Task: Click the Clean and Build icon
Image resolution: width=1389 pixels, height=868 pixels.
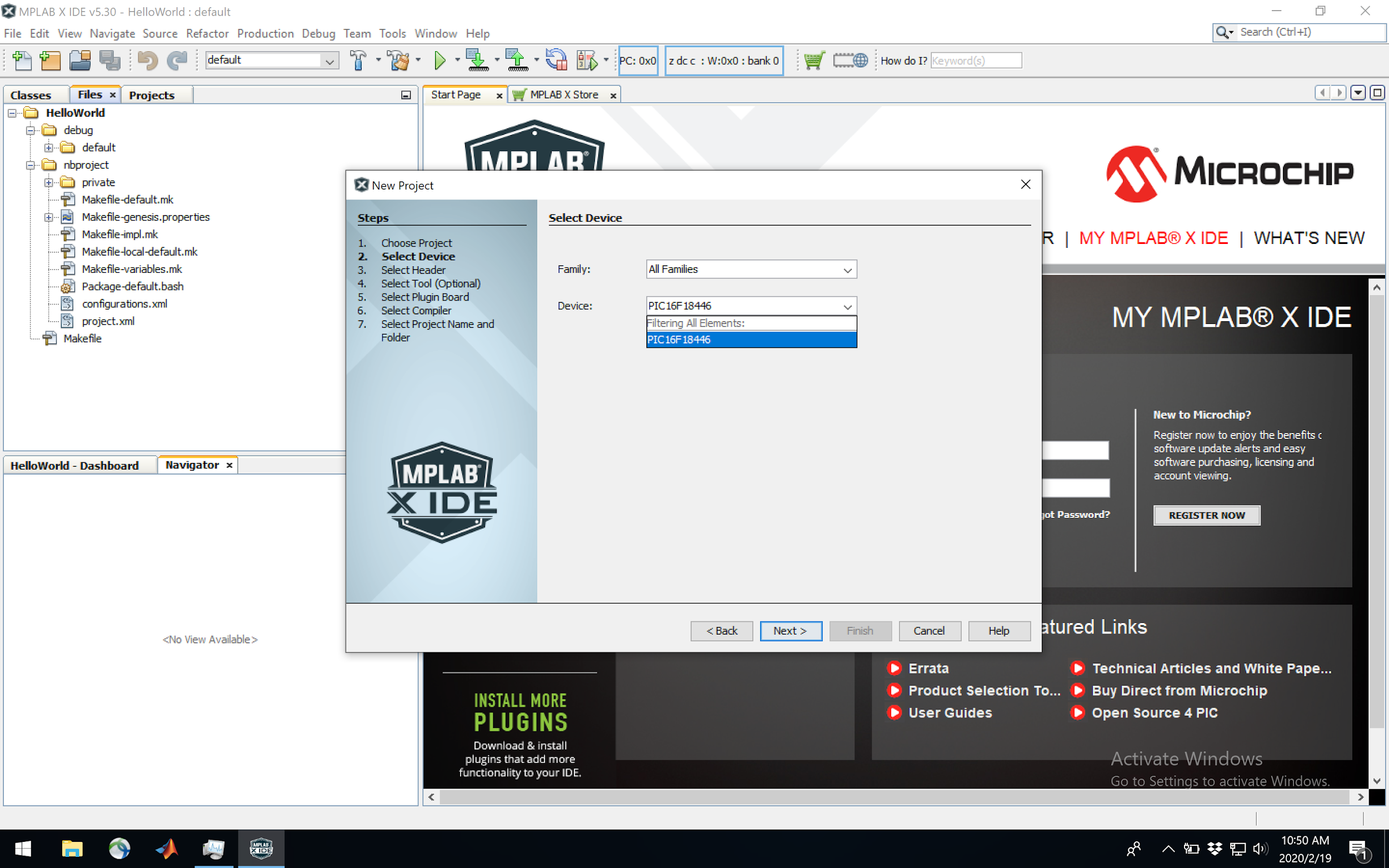Action: coord(398,60)
